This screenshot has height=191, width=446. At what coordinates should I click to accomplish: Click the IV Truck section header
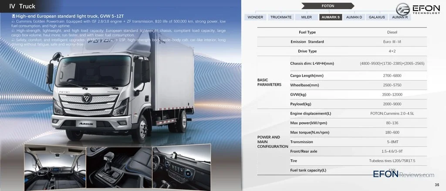(22, 6)
